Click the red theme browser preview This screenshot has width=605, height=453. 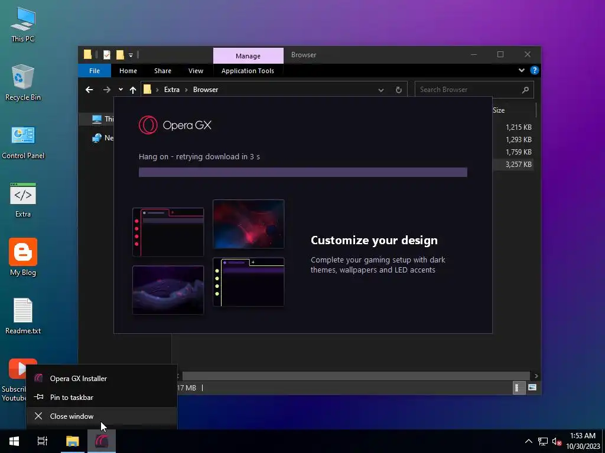[x=168, y=232]
